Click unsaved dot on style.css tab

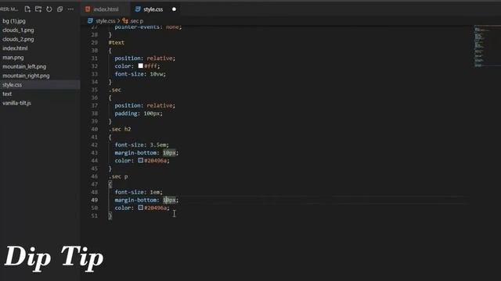point(174,9)
